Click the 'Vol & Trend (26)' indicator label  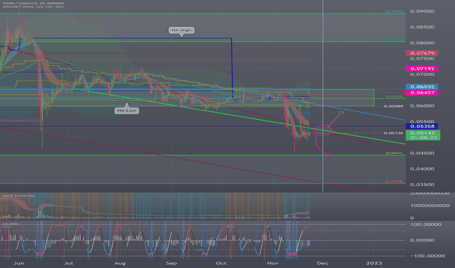(18, 196)
